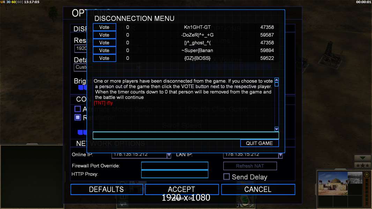Click the gold star rank icon
The width and height of the screenshot is (372, 209).
point(367,175)
